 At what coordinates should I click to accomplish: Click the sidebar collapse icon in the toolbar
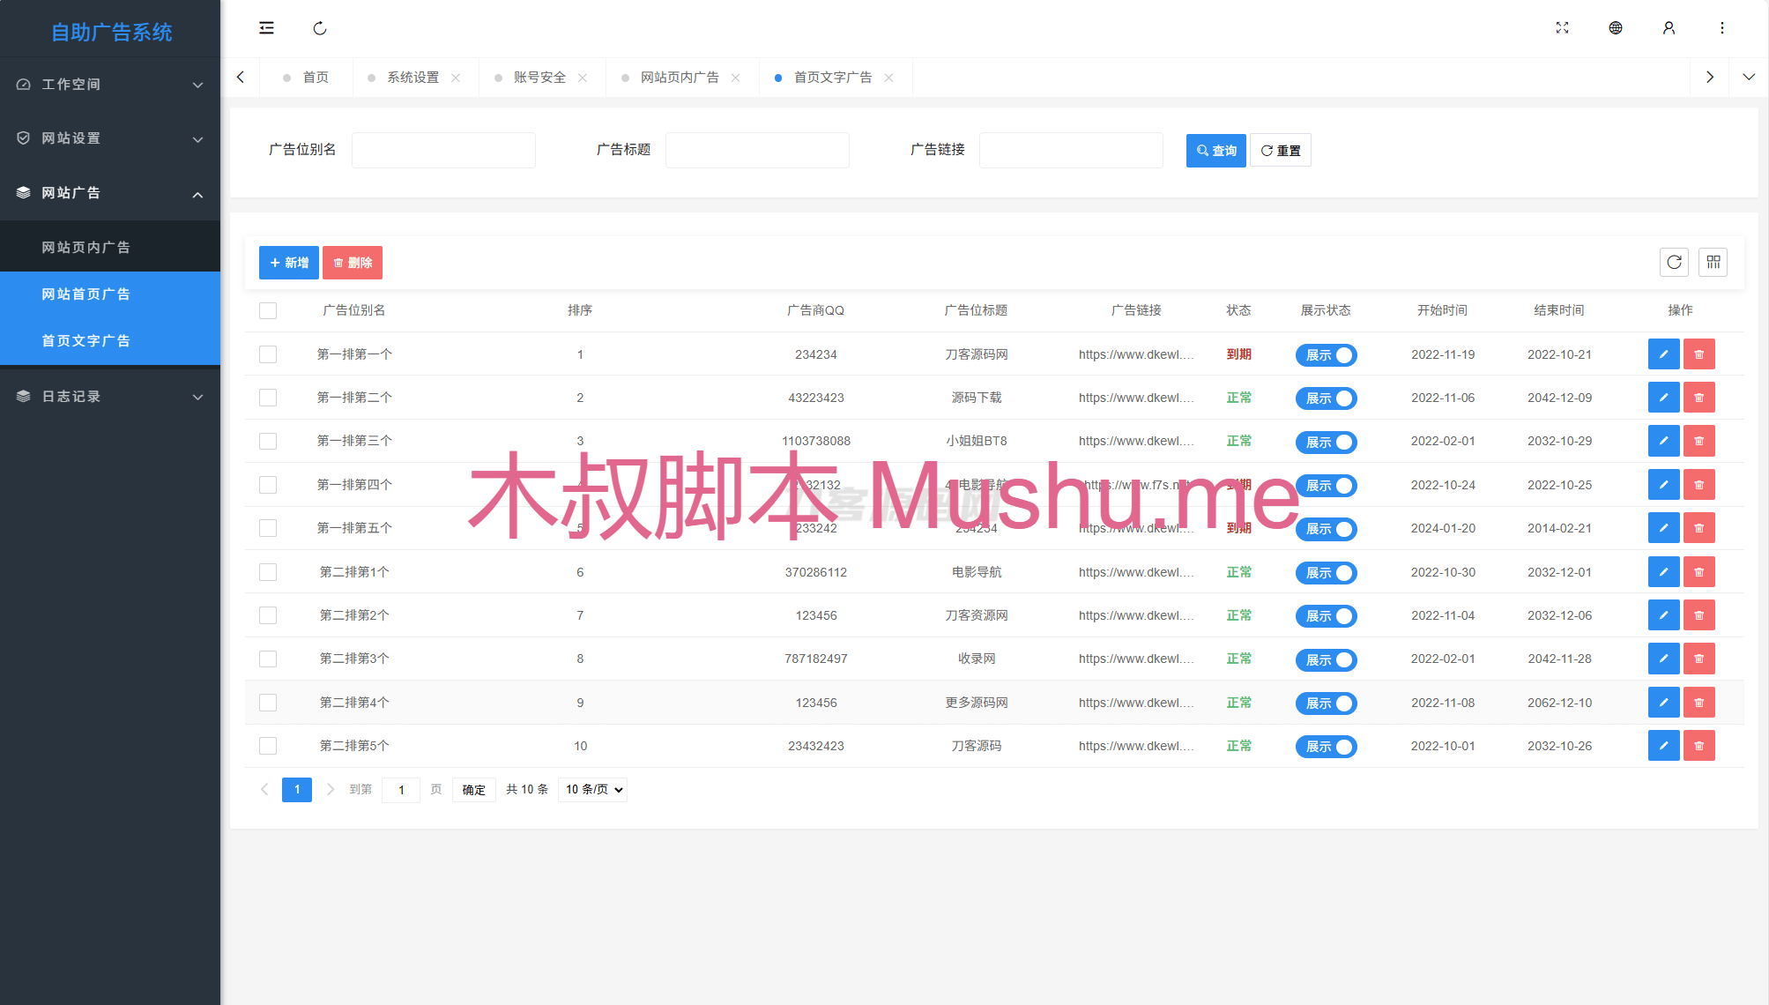coord(267,27)
